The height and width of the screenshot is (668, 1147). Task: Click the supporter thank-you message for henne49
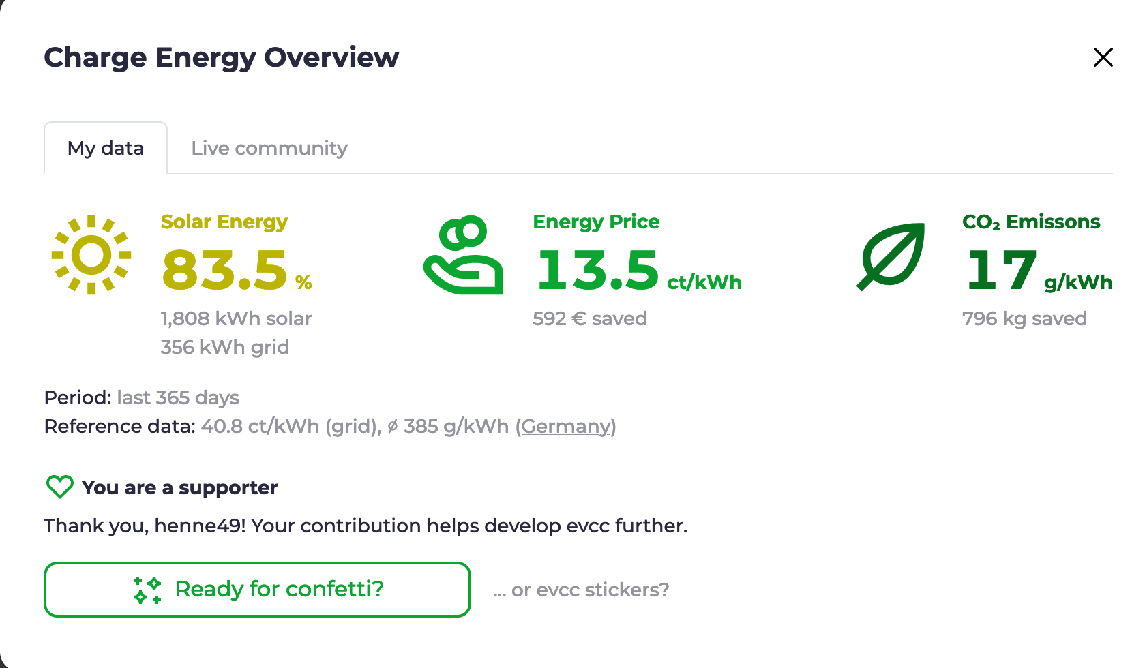point(366,526)
